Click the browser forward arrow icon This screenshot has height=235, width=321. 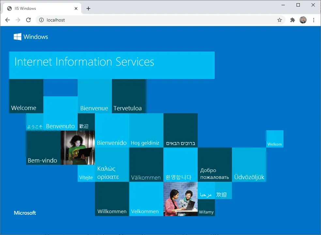[18, 20]
